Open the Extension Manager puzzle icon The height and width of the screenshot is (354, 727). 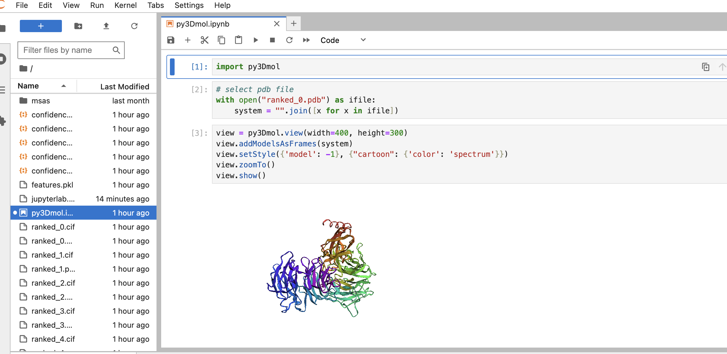[x=3, y=121]
